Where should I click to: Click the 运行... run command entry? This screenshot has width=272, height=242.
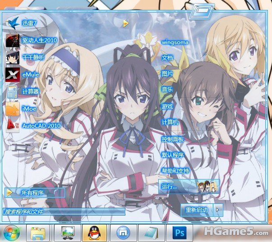tap(169, 186)
